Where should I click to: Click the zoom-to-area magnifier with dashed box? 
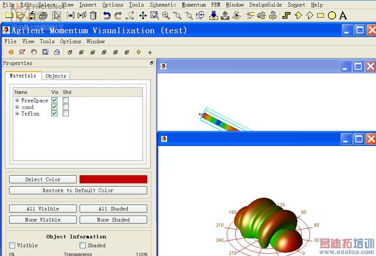[x=155, y=15]
